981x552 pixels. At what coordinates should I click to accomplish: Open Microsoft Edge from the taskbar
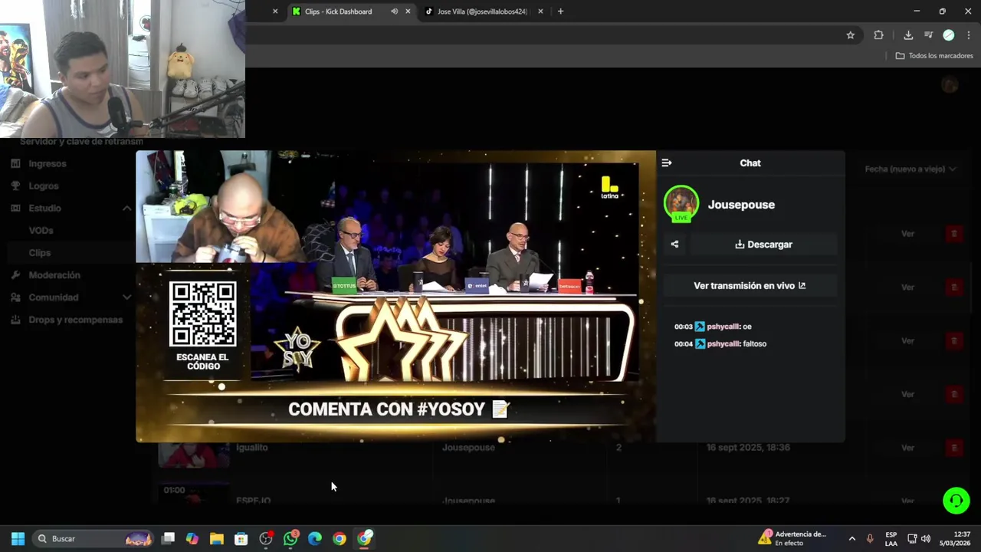[x=315, y=539]
